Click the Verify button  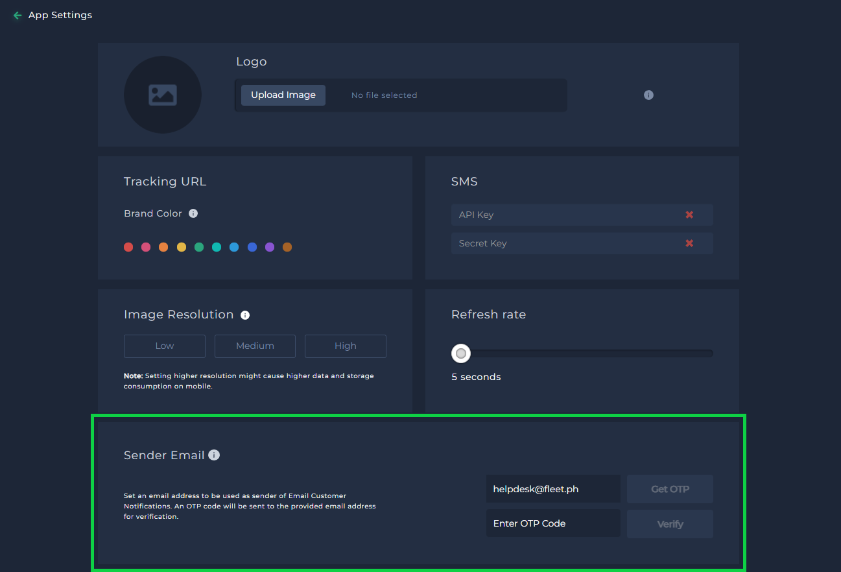pos(670,524)
